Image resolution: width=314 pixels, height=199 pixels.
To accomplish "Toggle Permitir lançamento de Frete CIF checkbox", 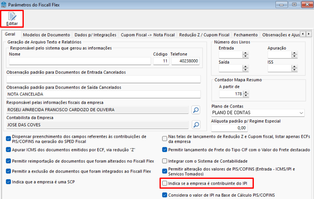I will (165, 150).
